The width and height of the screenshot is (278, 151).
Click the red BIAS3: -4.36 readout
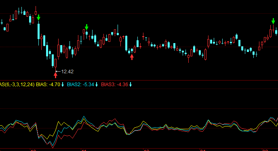click(114, 85)
